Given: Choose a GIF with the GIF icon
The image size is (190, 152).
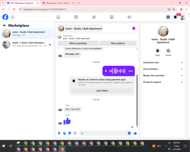Looking at the screenshot, I should [x=75, y=133].
